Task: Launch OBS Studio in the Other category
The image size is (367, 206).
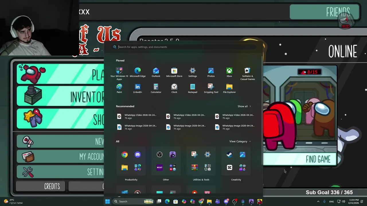Action: 160,154
